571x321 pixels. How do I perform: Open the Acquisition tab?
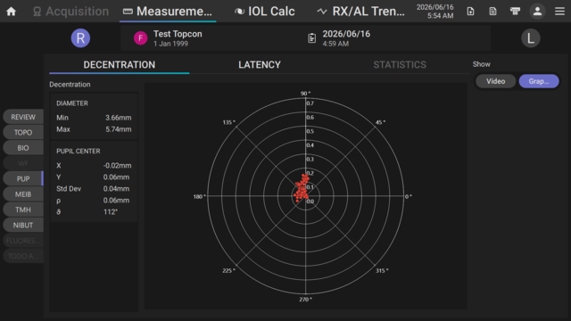[x=71, y=12]
